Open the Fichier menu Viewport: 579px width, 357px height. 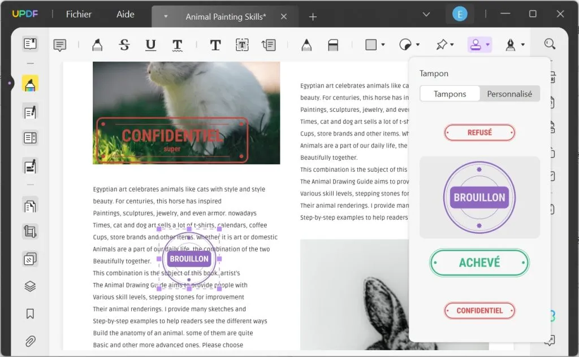tap(79, 14)
